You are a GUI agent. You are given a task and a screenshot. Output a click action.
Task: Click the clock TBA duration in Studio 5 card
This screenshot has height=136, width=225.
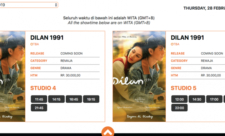point(175,44)
